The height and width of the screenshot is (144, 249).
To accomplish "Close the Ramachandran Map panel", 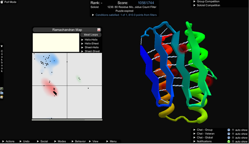I will 99,30.
